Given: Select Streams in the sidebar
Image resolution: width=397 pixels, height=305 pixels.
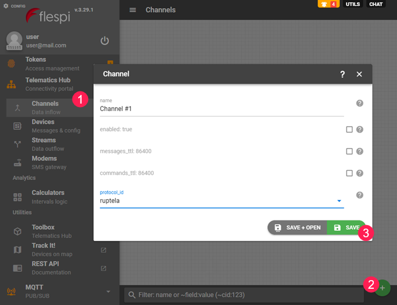Looking at the screenshot, I should click(44, 144).
